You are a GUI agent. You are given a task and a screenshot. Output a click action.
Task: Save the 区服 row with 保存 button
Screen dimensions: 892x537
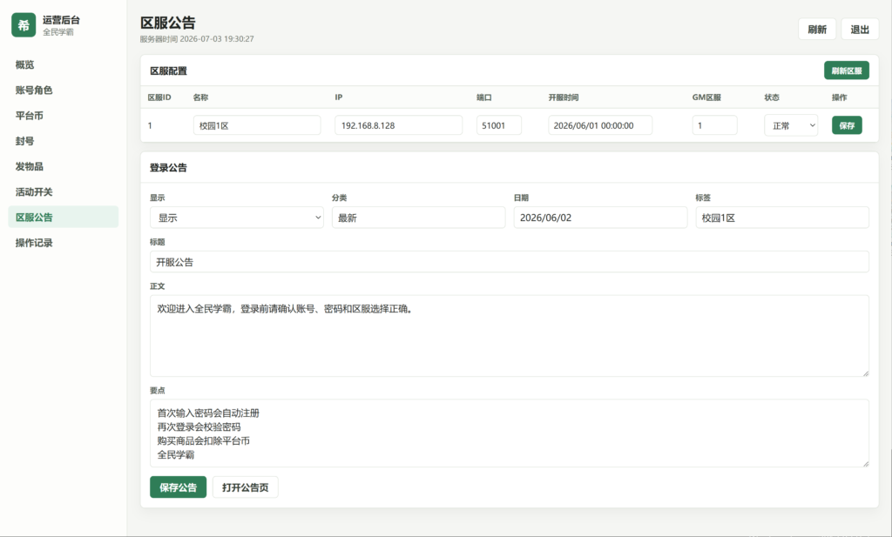847,125
